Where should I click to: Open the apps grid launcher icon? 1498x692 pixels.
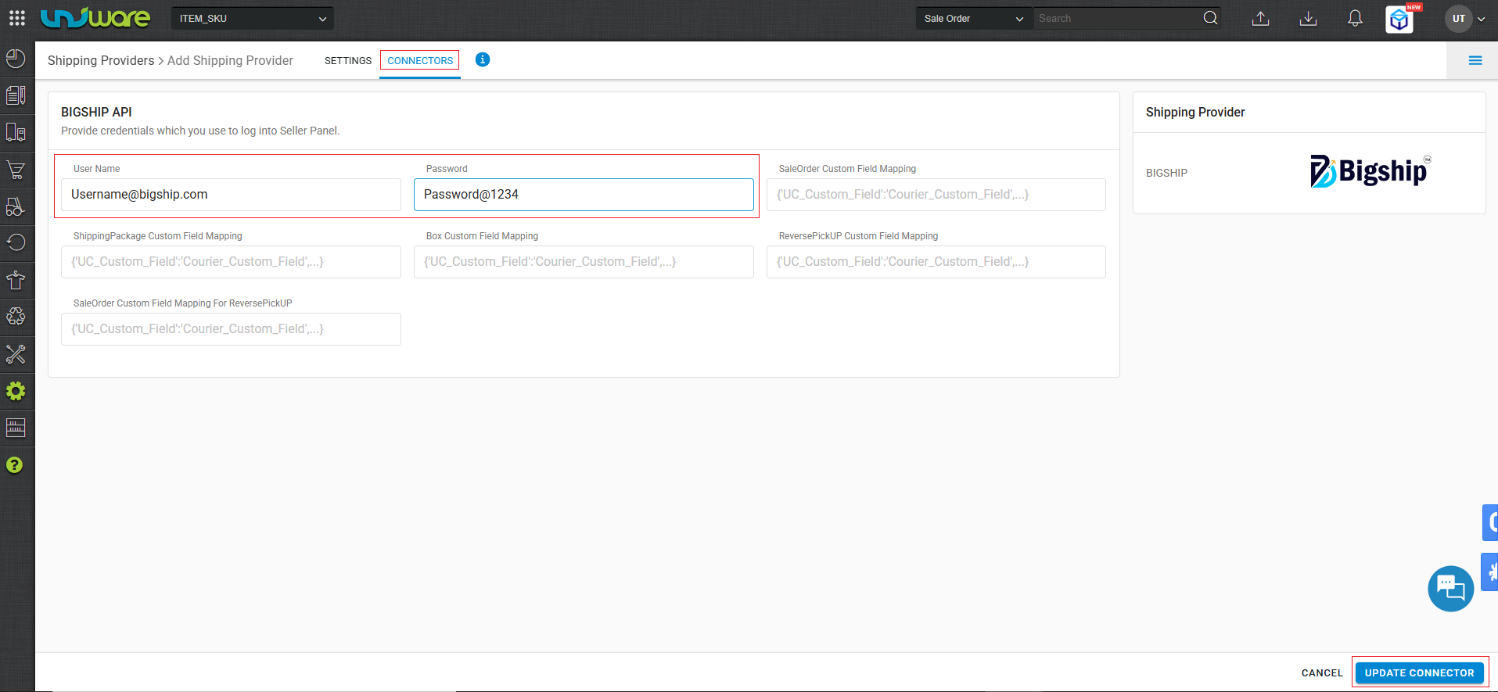pos(17,18)
